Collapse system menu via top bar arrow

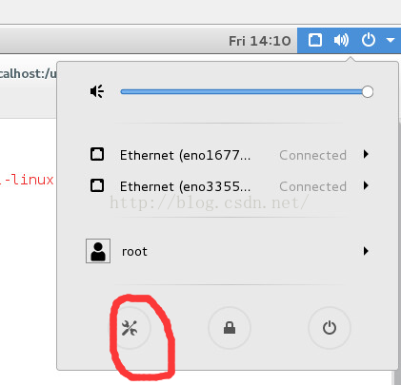pos(391,40)
